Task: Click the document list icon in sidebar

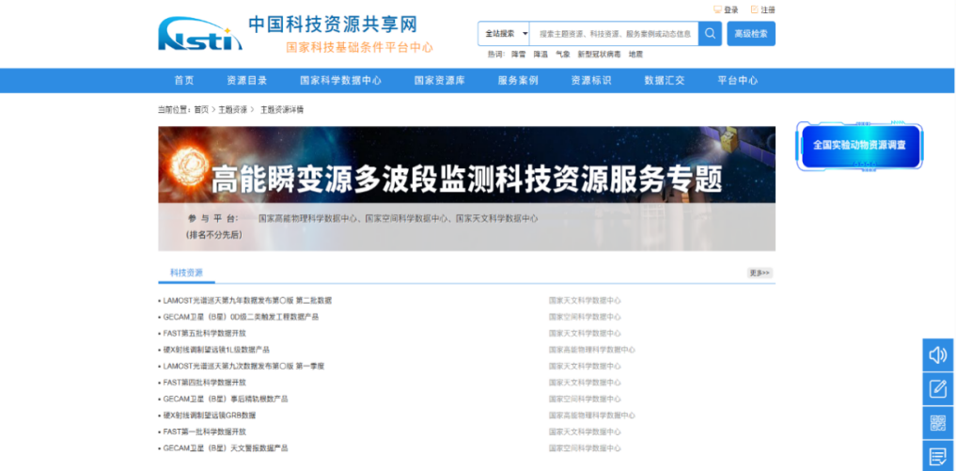Action: 937,456
